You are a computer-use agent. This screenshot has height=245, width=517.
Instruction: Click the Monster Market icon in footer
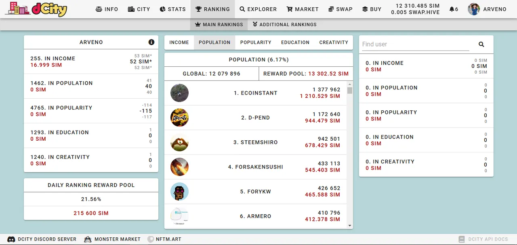(88, 239)
